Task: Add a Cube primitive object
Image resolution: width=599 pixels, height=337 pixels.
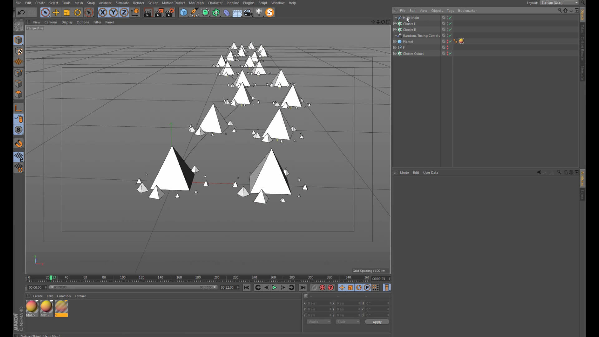Action: tap(183, 12)
